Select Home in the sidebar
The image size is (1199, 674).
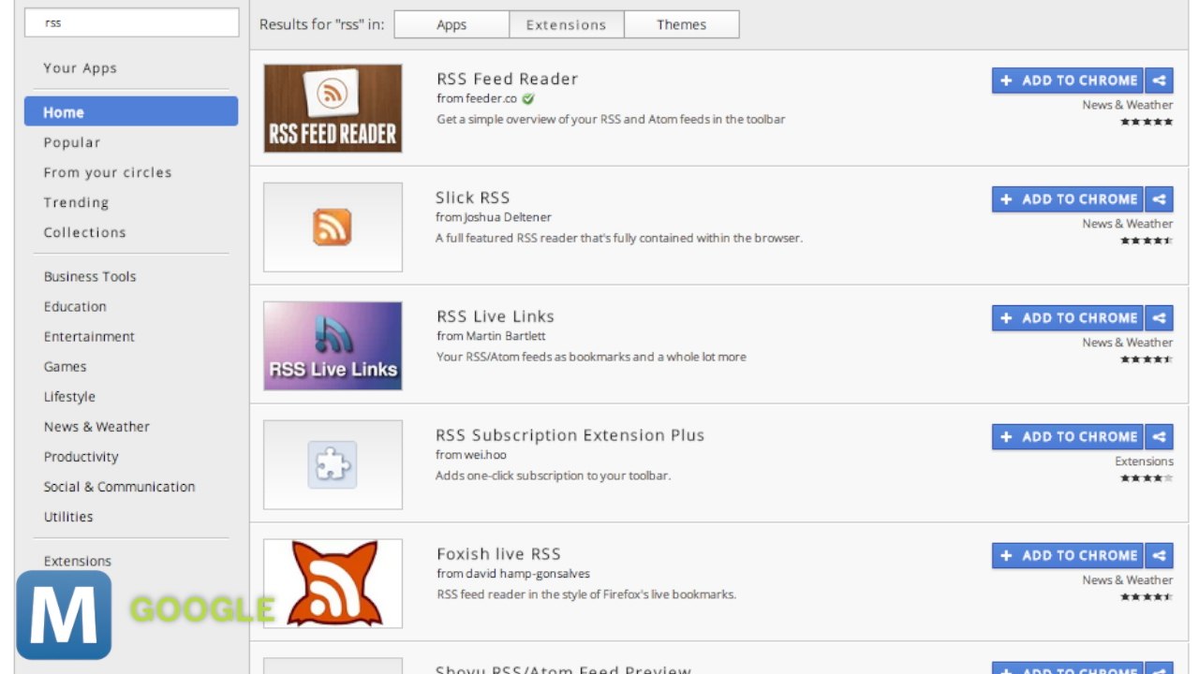[x=131, y=111]
